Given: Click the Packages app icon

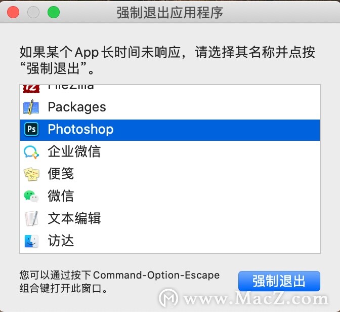Looking at the screenshot, I should [x=31, y=107].
